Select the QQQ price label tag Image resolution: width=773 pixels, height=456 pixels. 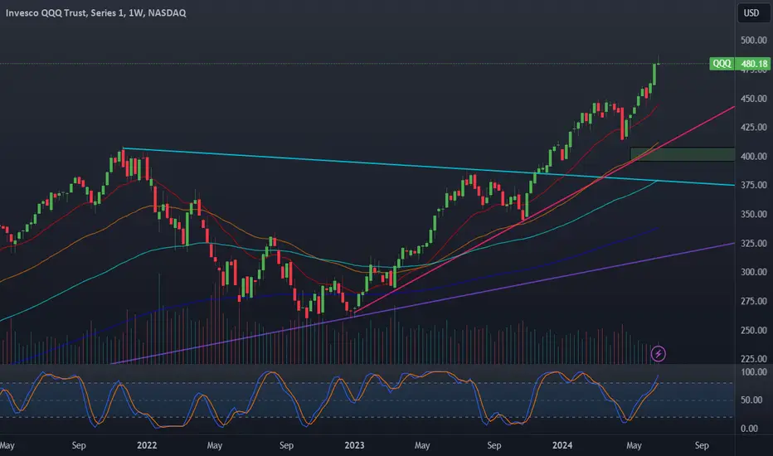click(722, 64)
